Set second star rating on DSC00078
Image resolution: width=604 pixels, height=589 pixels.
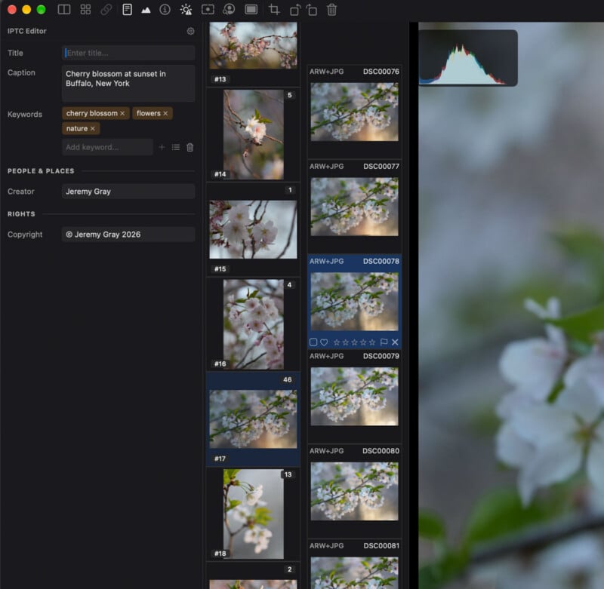click(x=346, y=342)
